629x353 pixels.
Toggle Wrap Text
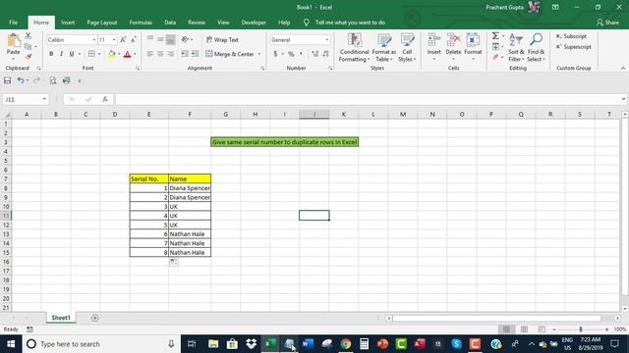click(x=222, y=39)
